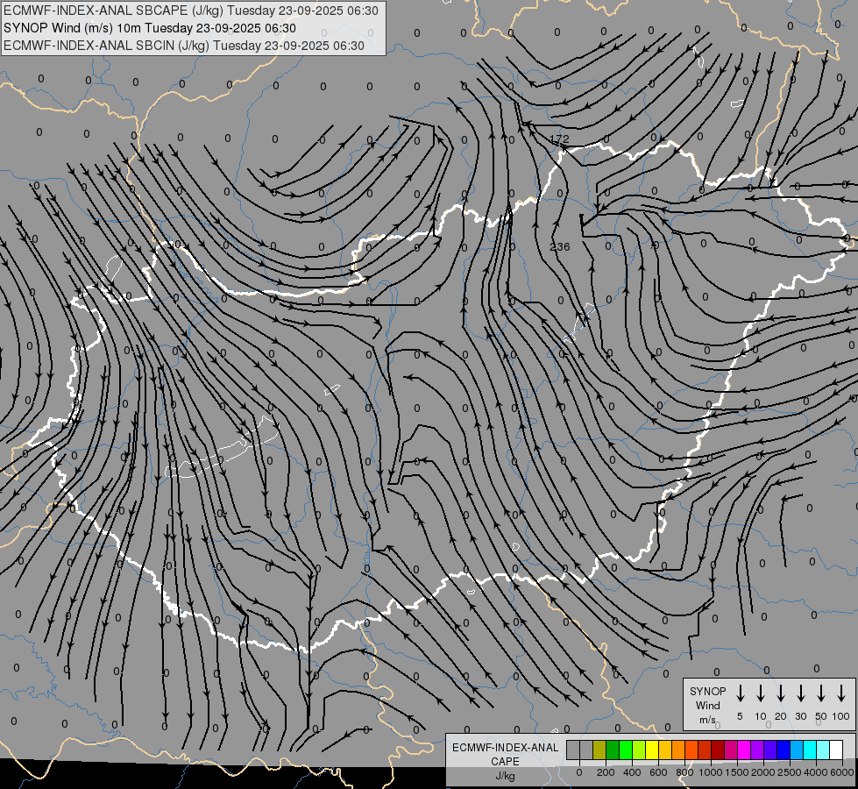Pick the dark green CAPE legend swatch
Screen dimensions: 858x789
click(613, 750)
